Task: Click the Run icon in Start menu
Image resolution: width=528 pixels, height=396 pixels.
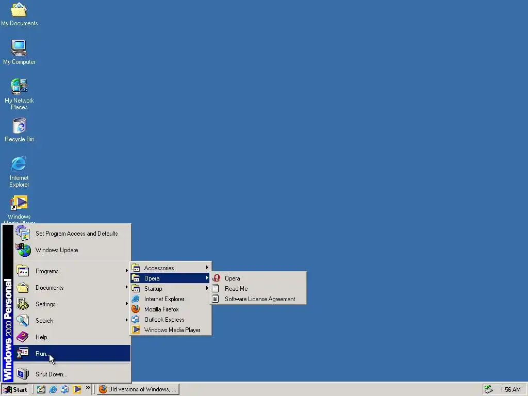Action: tap(23, 353)
